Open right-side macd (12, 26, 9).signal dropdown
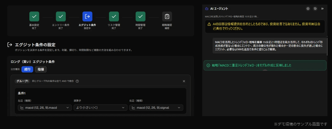 point(156,108)
